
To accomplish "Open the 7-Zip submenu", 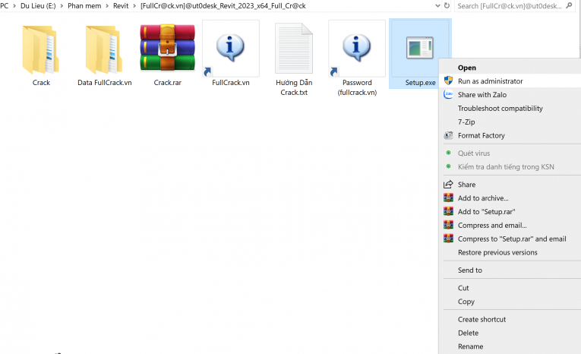I will click(510, 122).
